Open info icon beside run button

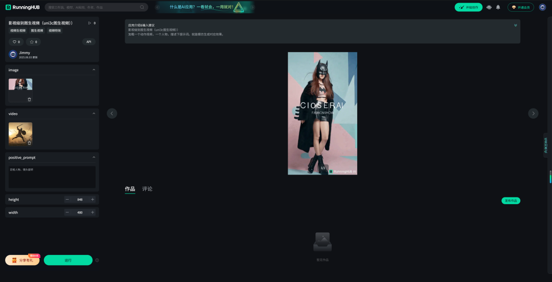pos(97,260)
